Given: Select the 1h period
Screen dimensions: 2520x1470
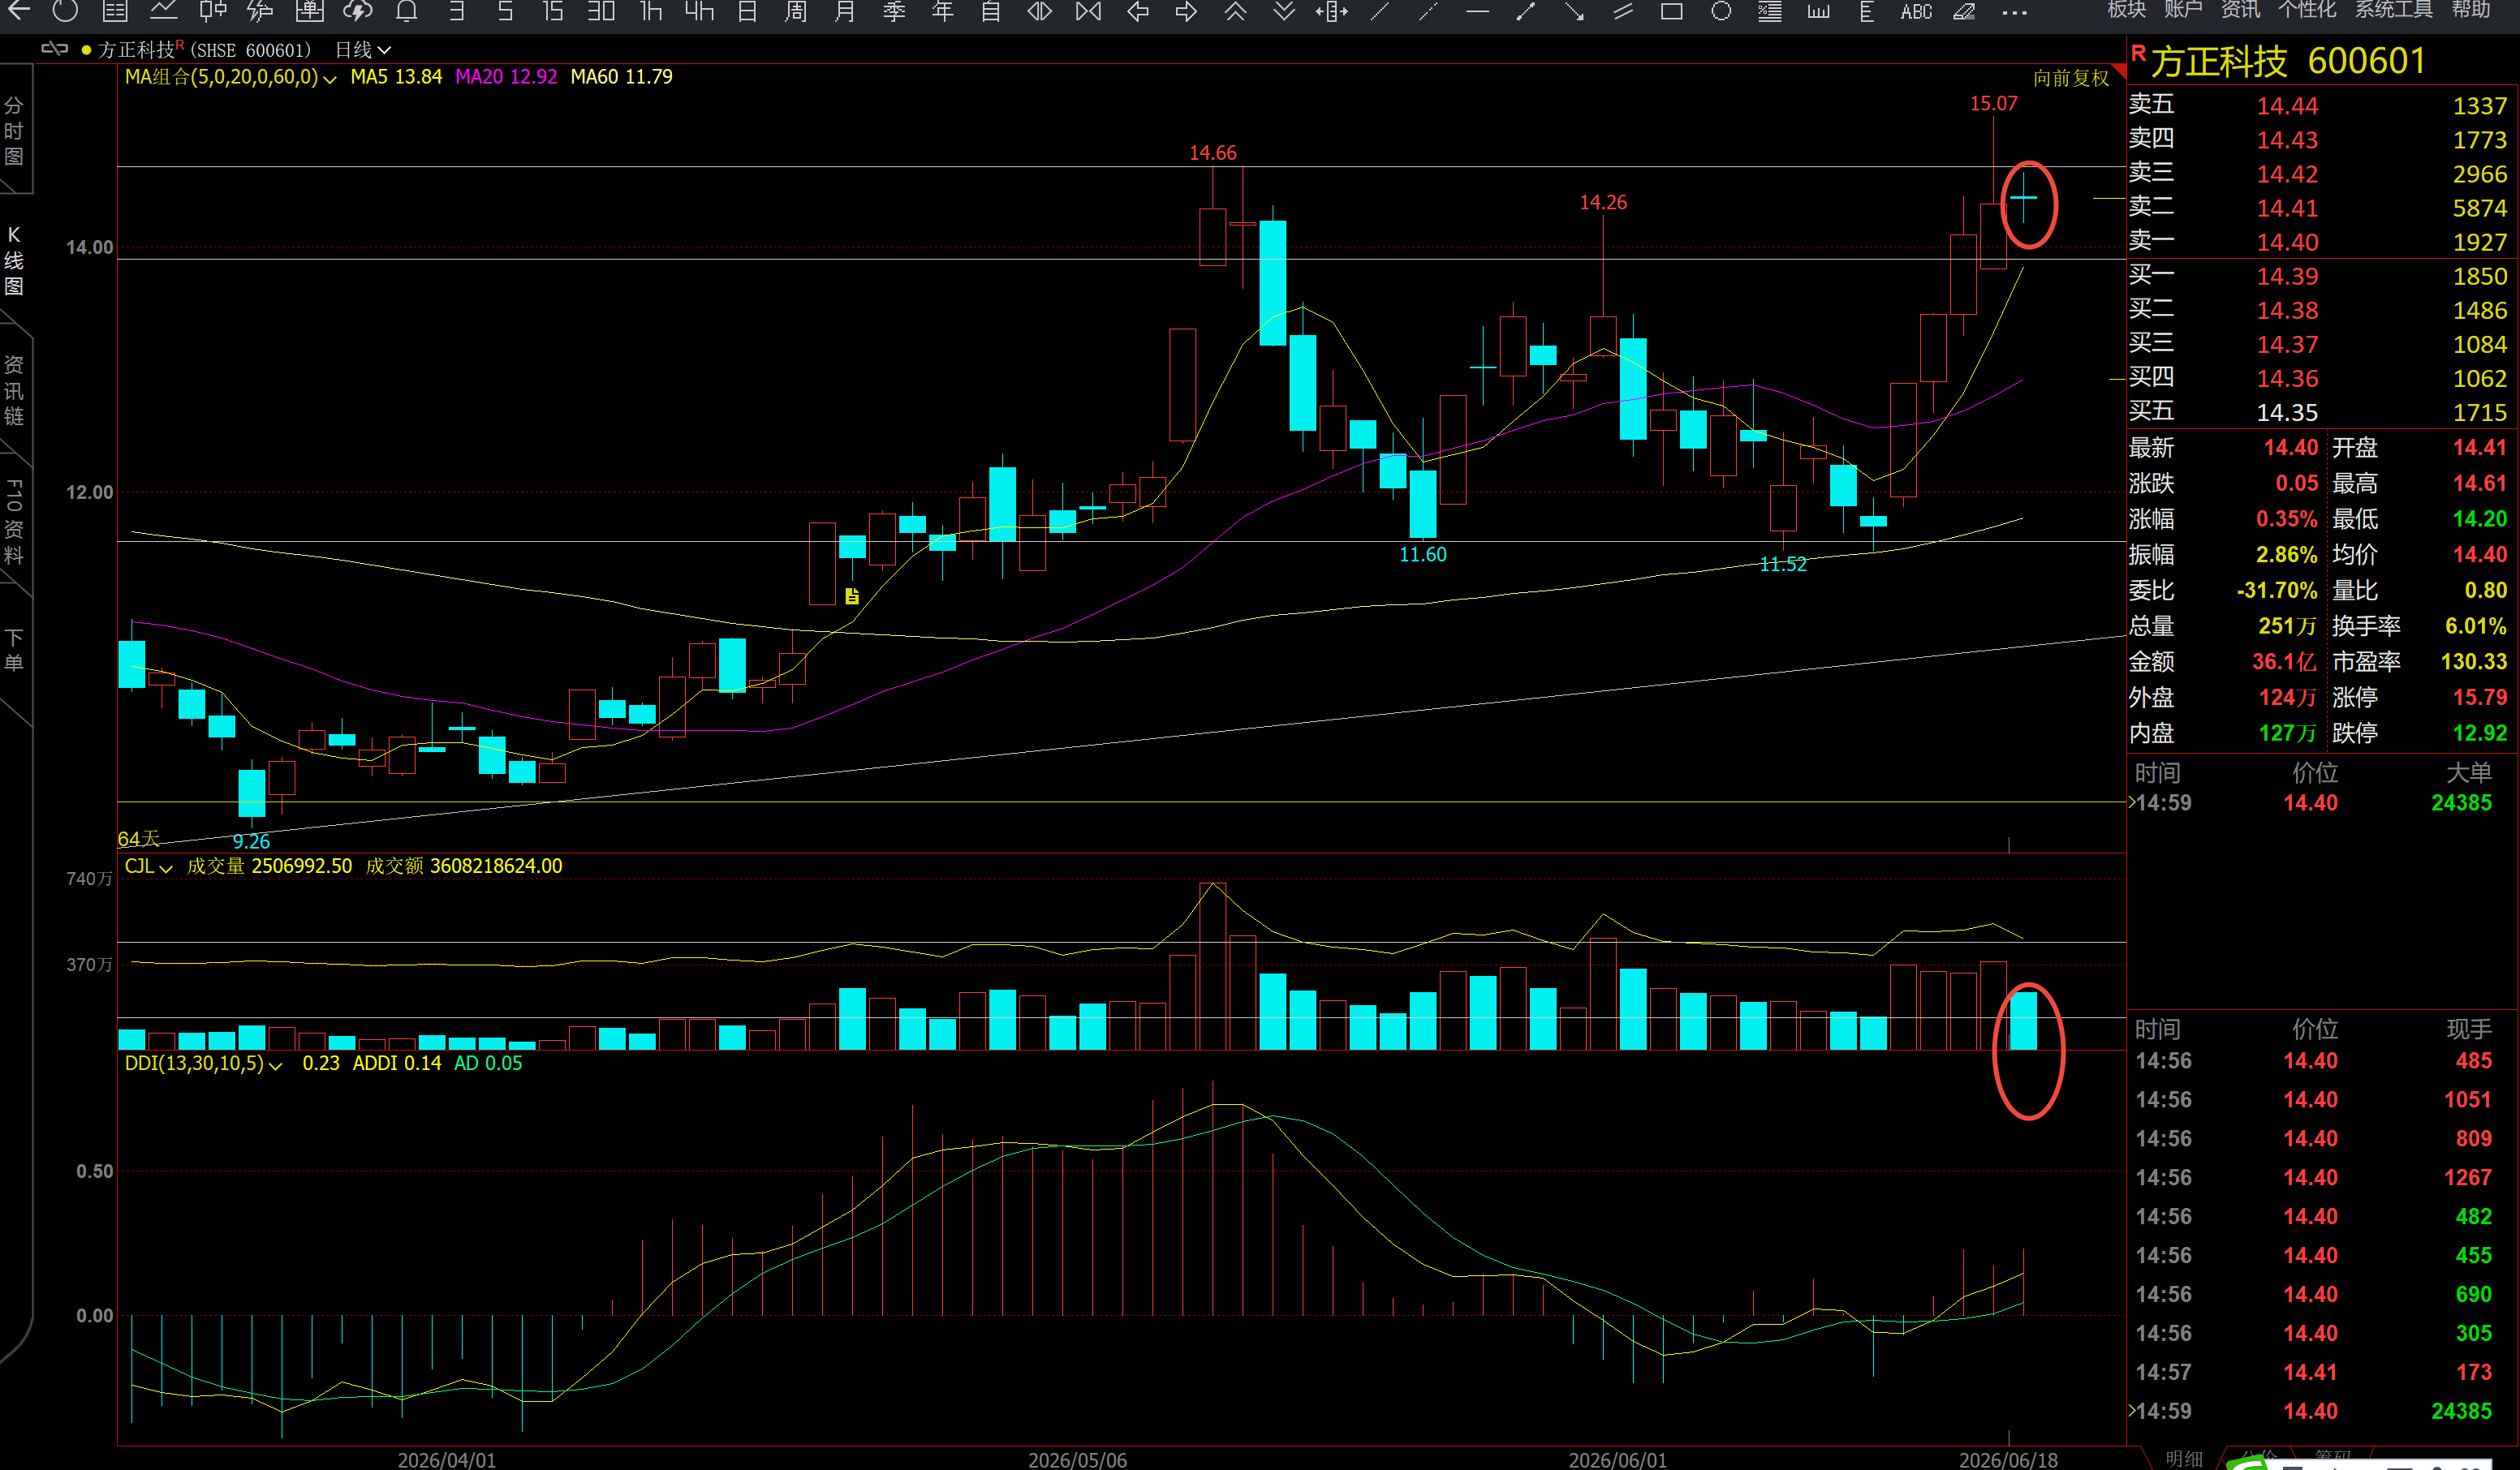Looking at the screenshot, I should point(651,11).
